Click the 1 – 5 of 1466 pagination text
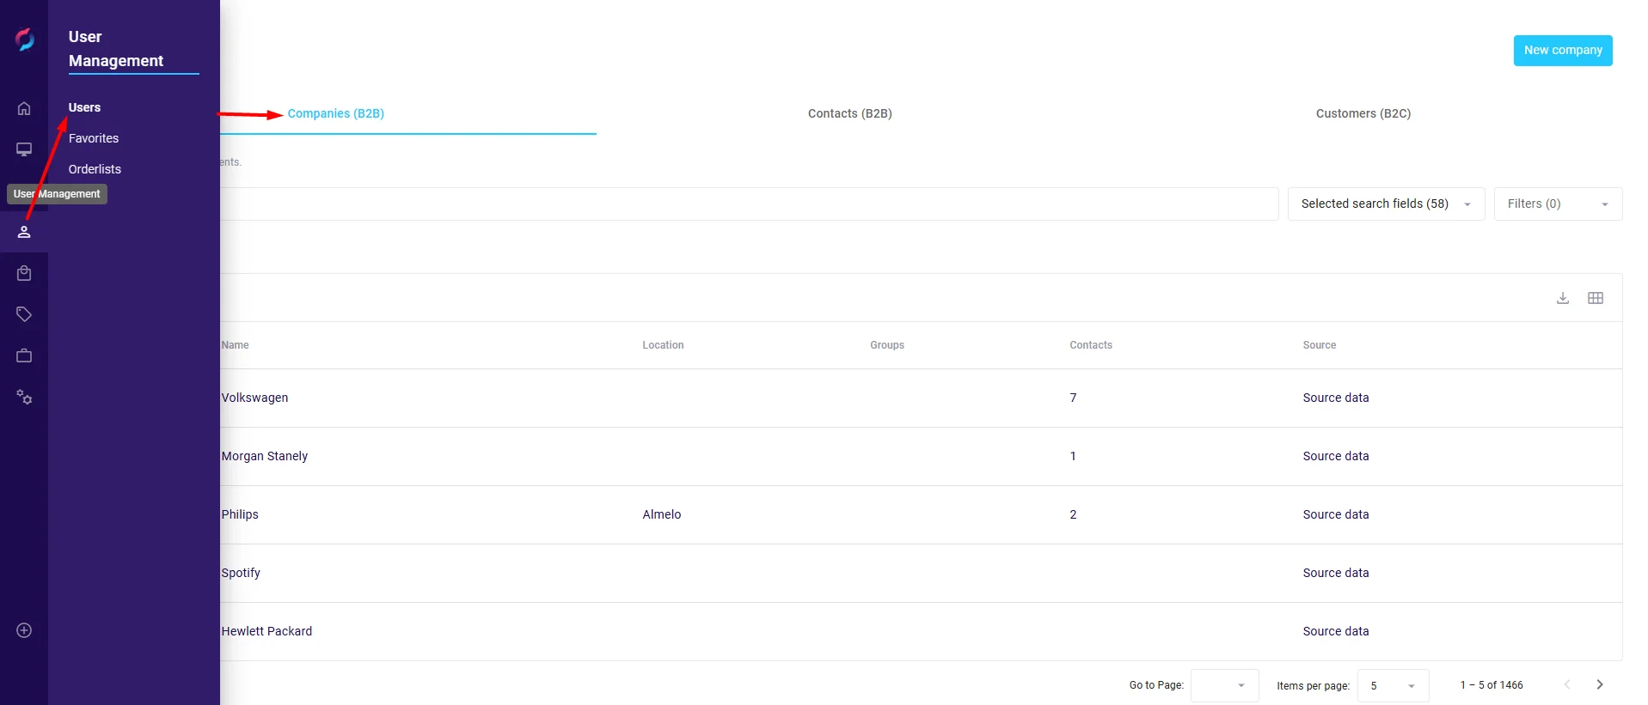 coord(1492,685)
